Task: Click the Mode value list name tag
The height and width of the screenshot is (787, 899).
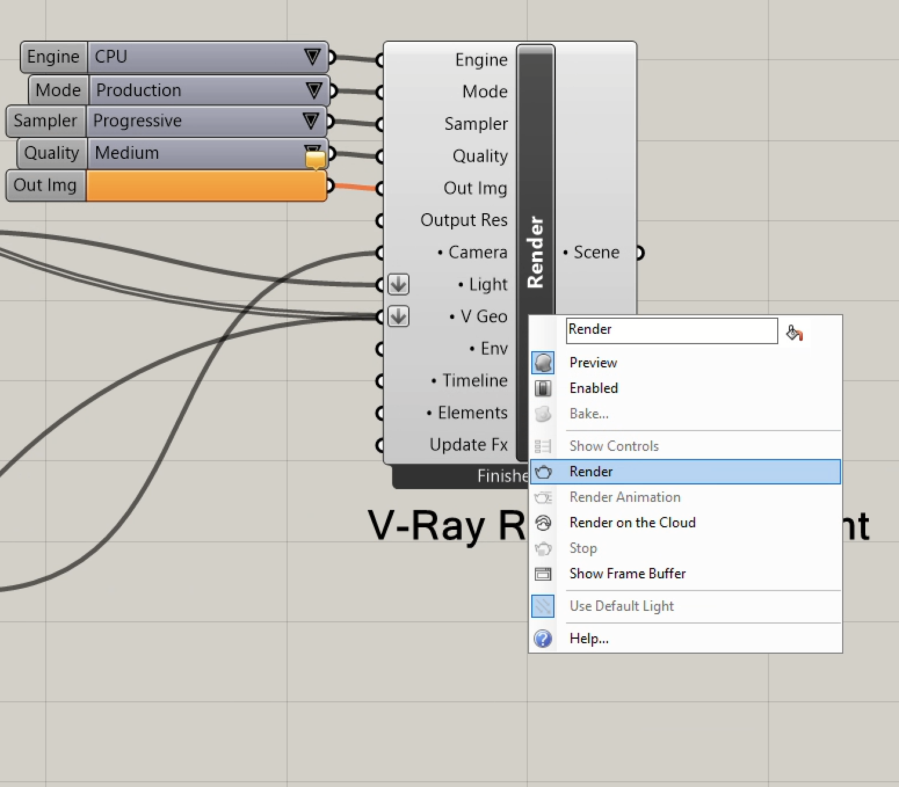Action: 58,90
